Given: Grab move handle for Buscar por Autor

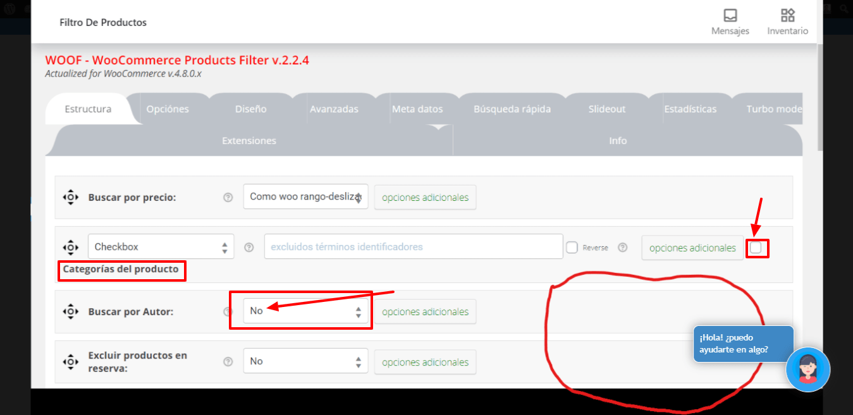Looking at the screenshot, I should pos(70,311).
